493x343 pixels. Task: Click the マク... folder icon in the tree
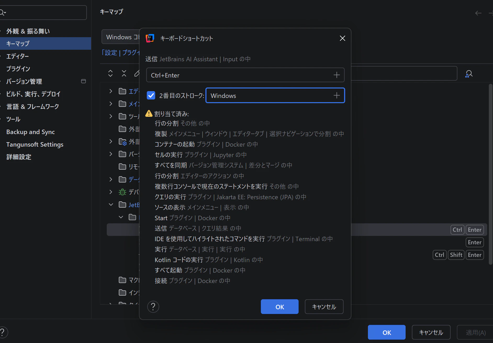pos(122,280)
